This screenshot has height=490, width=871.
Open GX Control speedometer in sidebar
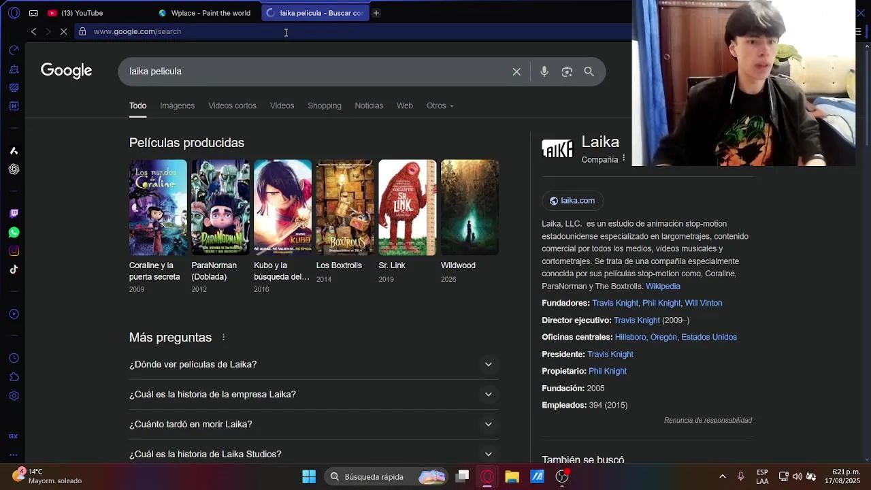point(14,50)
